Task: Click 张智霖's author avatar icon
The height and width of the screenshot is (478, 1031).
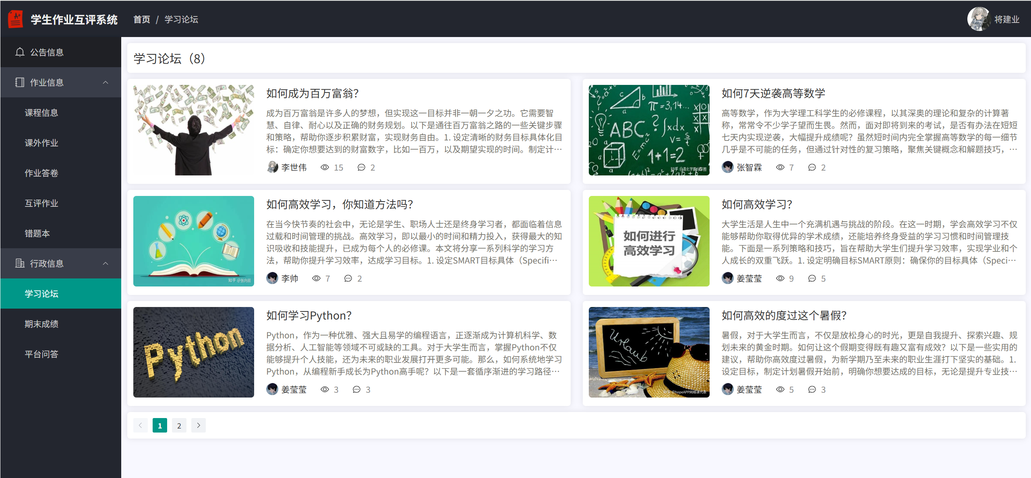Action: click(728, 167)
